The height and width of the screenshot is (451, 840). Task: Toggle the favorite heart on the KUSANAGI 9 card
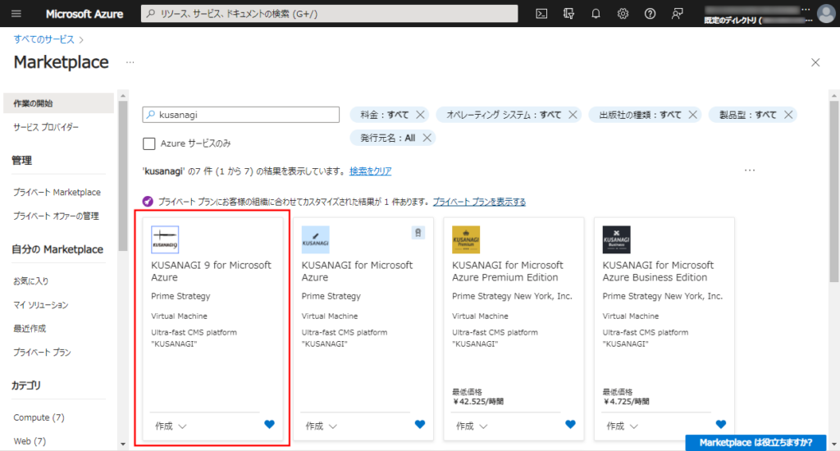(x=269, y=425)
